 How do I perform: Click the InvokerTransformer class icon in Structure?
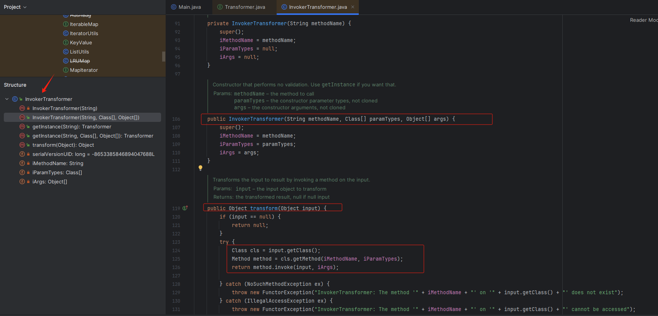[x=15, y=99]
